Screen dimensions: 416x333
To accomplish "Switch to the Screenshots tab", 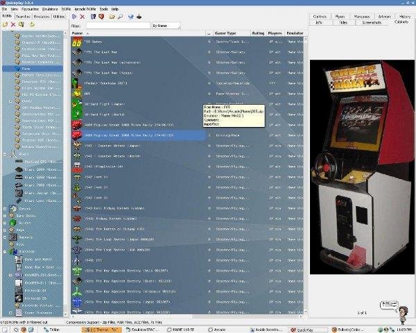I will [372, 23].
